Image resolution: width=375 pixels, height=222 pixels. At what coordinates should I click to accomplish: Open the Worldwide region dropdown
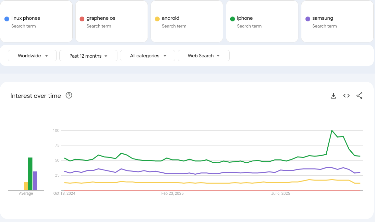[x=32, y=56]
